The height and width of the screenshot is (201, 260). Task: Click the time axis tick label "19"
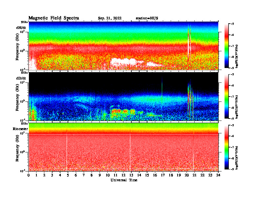[179, 175]
